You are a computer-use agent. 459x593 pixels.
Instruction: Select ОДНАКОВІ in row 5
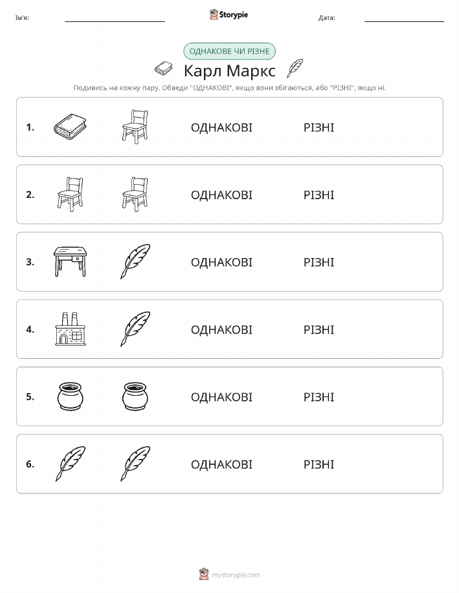click(x=221, y=397)
